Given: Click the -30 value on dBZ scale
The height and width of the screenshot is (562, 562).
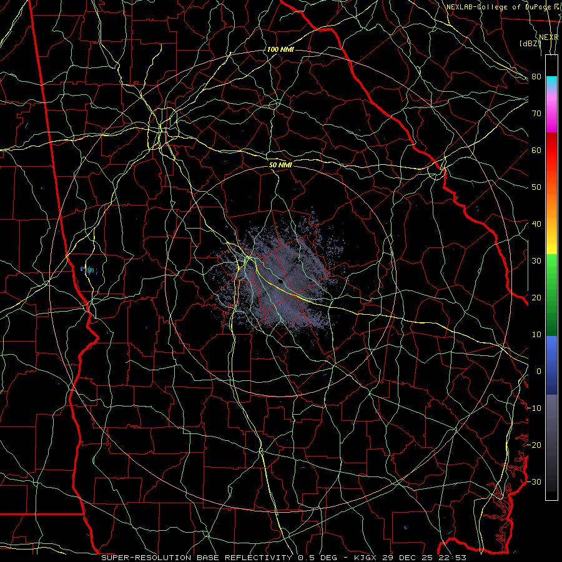Looking at the screenshot, I should pos(534,482).
